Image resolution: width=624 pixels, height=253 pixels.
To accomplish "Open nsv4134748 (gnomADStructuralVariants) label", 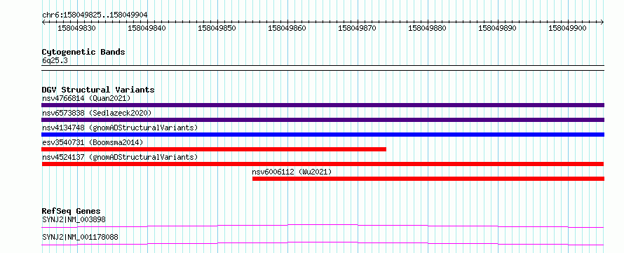I will tap(120, 128).
